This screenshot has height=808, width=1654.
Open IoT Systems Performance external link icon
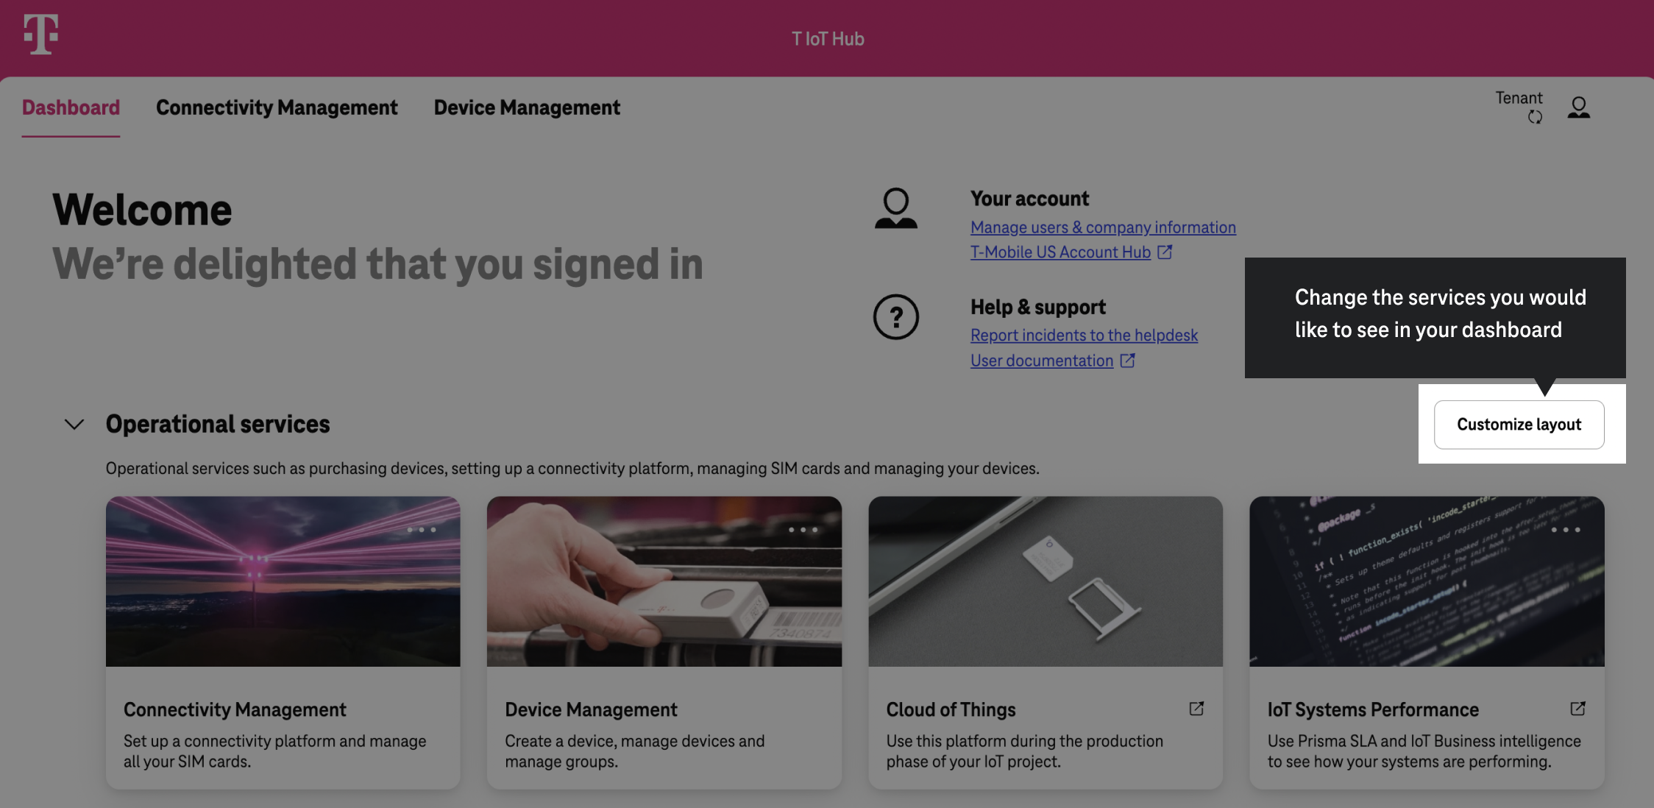[1577, 709]
